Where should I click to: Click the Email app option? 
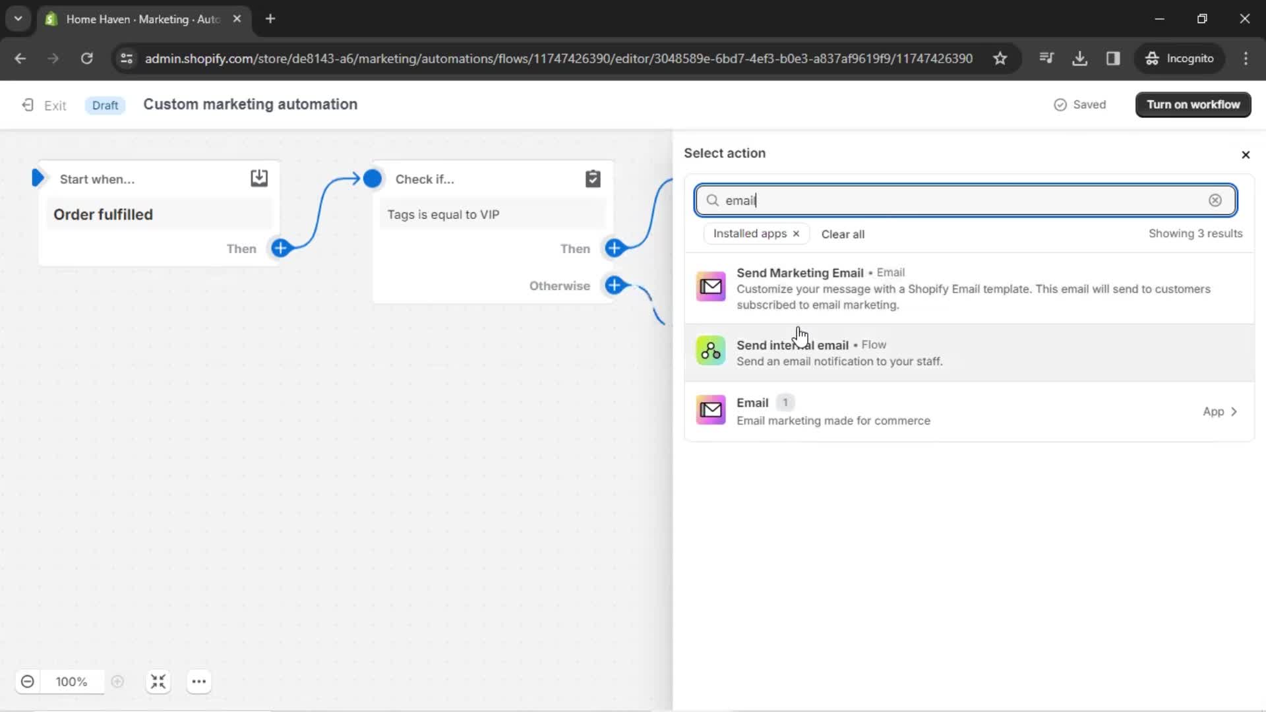[967, 411]
